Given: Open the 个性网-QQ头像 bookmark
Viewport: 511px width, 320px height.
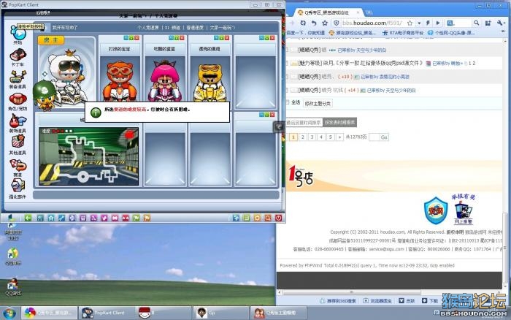Looking at the screenshot, I should click(x=450, y=33).
